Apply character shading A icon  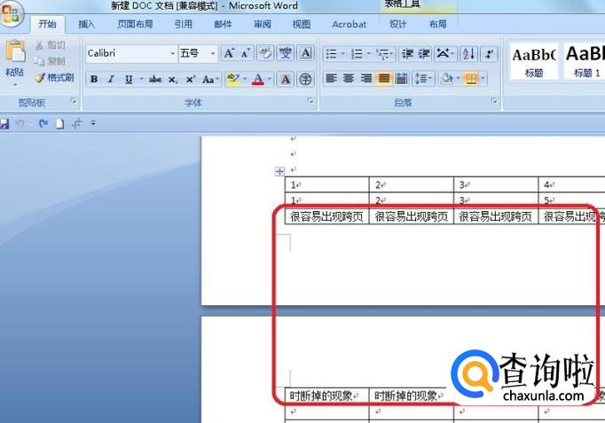[286, 80]
